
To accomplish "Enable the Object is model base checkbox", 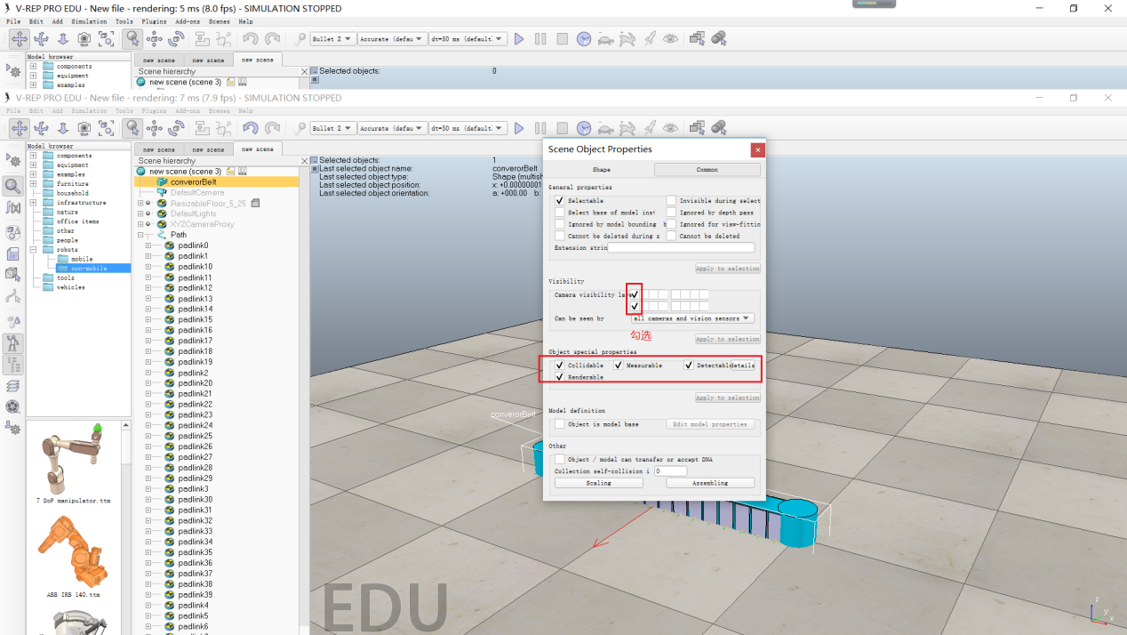I will 559,424.
